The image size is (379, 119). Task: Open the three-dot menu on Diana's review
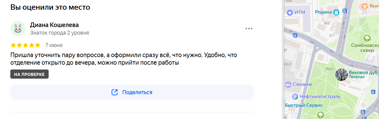249,29
